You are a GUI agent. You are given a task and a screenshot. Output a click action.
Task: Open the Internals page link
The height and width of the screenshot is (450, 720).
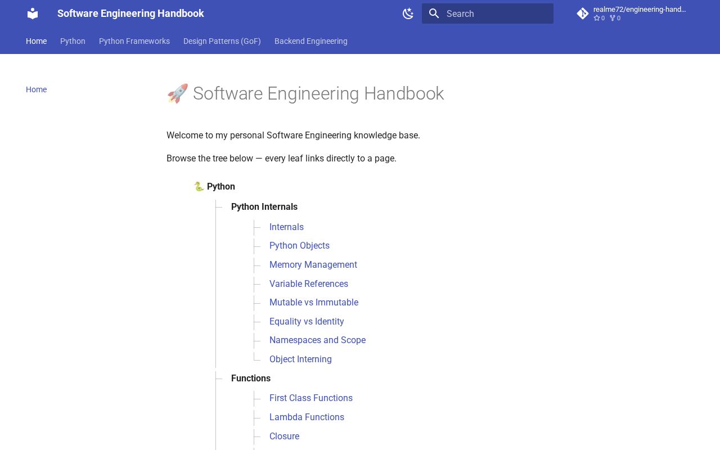tap(286, 227)
